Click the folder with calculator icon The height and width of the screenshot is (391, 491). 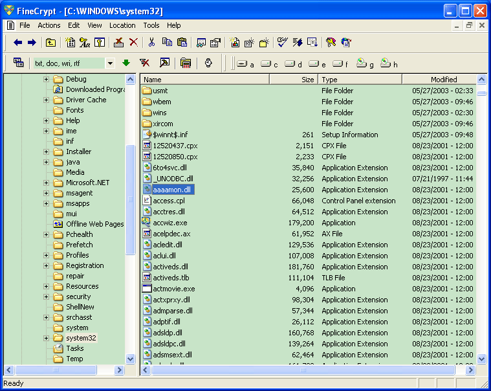(186, 63)
